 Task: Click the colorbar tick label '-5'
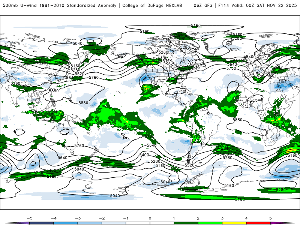pyautogui.click(x=30, y=218)
